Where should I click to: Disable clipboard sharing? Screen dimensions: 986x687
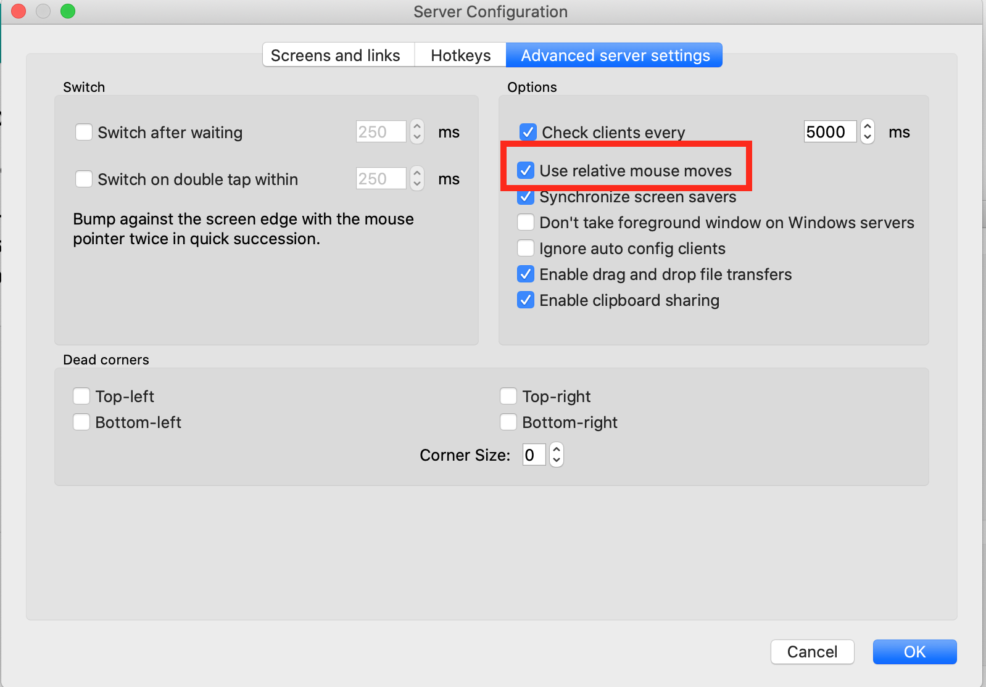pyautogui.click(x=526, y=300)
